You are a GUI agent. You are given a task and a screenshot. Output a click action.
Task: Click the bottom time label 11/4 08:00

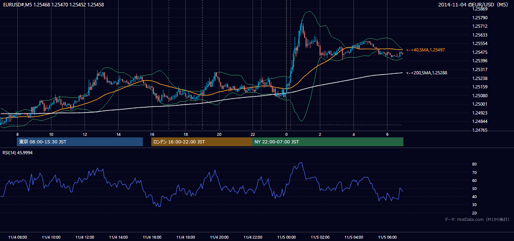[18, 237]
